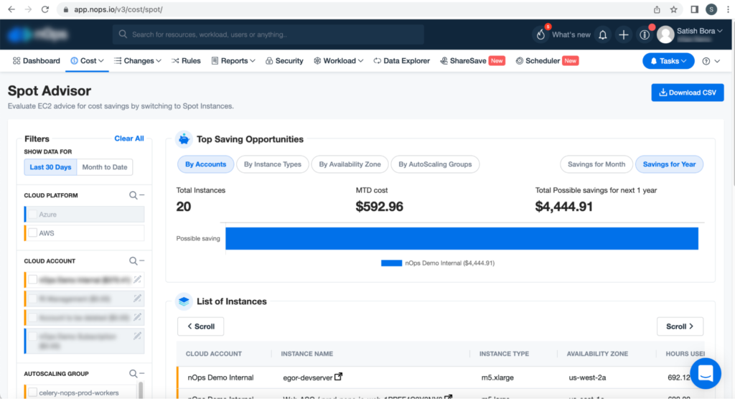This screenshot has height=399, width=735.
Task: Open the ShareSave nav item
Action: (472, 61)
